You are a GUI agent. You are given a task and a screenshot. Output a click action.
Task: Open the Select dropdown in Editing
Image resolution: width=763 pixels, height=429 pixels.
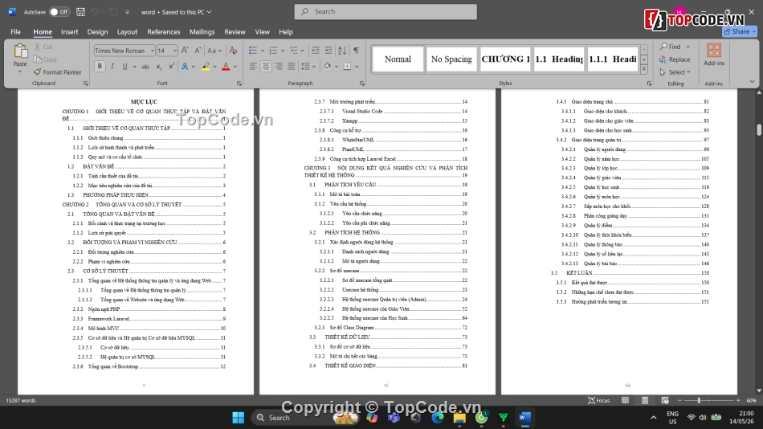pyautogui.click(x=675, y=72)
